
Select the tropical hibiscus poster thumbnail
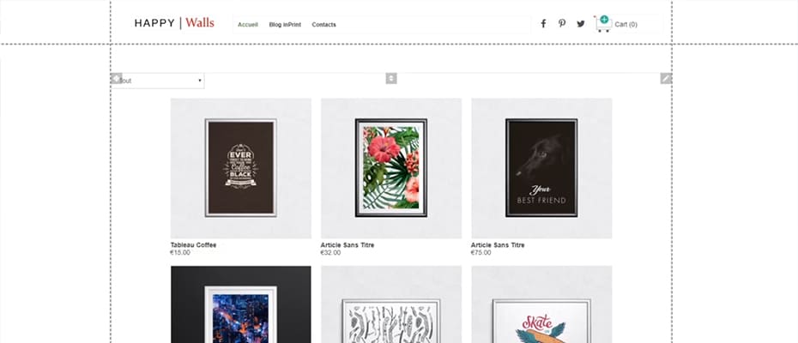[x=391, y=168]
